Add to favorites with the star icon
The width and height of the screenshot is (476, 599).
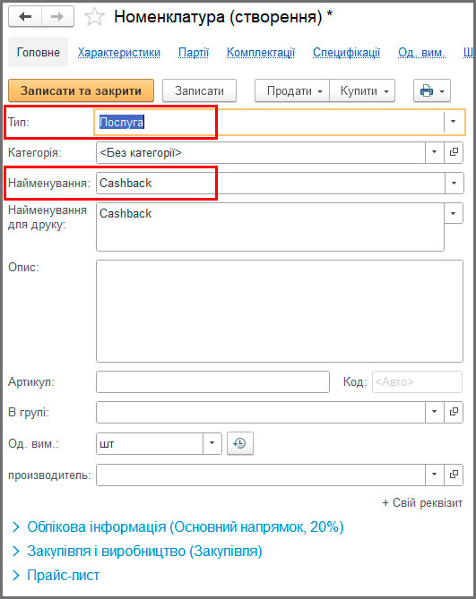click(94, 17)
